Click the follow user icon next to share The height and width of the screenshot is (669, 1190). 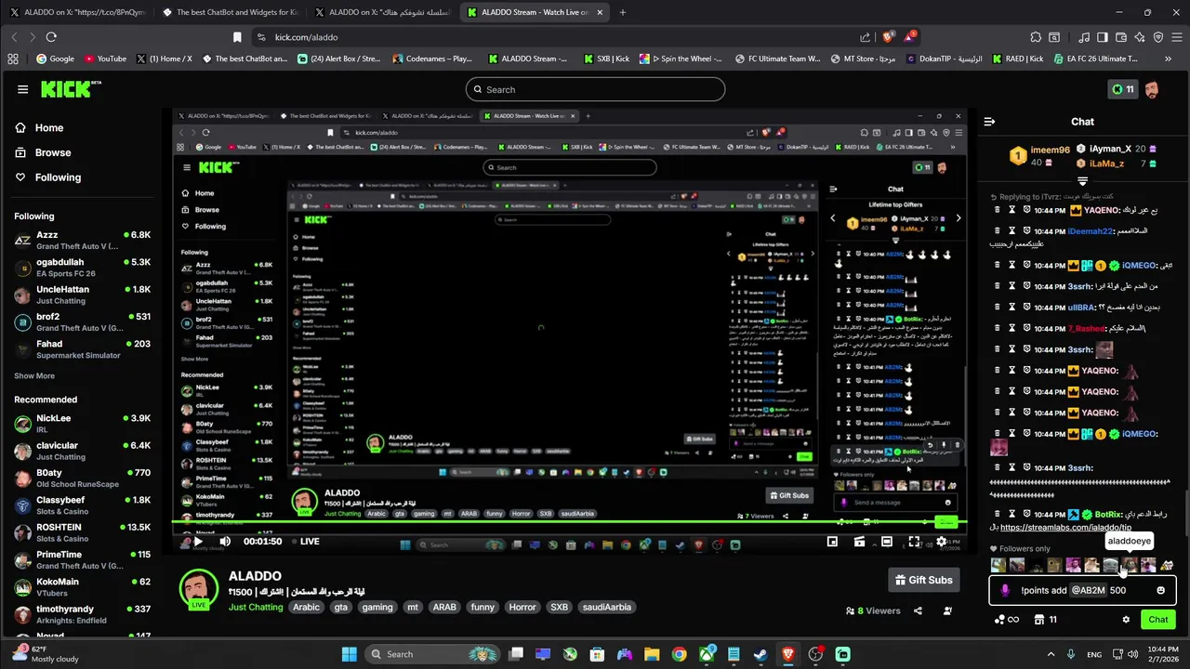(947, 610)
